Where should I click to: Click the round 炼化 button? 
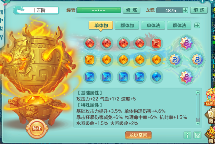tap(37, 129)
